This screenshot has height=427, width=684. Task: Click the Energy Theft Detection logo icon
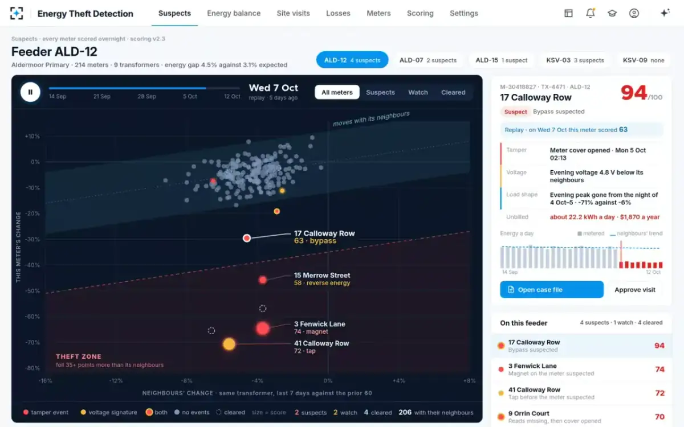tap(17, 13)
